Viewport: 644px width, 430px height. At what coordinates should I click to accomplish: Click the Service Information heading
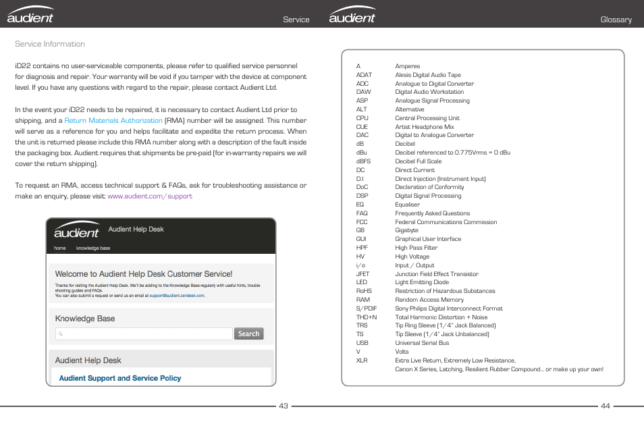point(50,44)
